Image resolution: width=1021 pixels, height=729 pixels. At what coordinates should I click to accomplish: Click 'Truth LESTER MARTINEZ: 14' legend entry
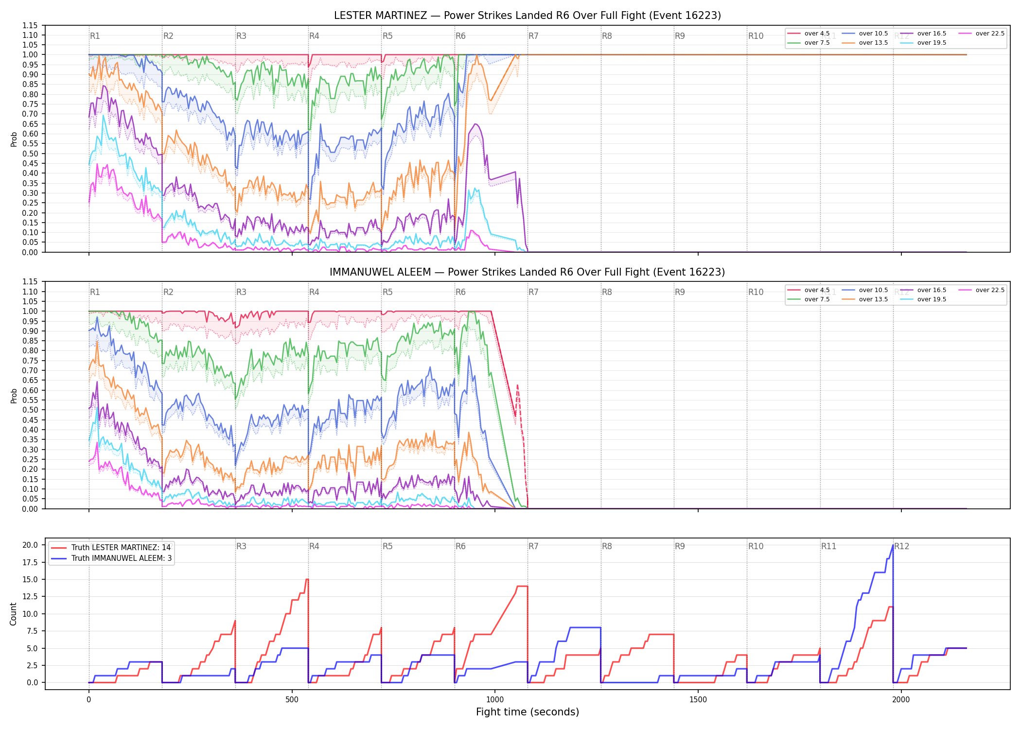click(111, 548)
